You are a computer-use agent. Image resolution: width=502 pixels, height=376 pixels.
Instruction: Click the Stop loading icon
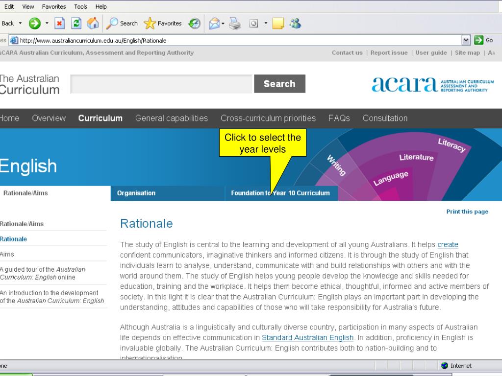point(59,23)
